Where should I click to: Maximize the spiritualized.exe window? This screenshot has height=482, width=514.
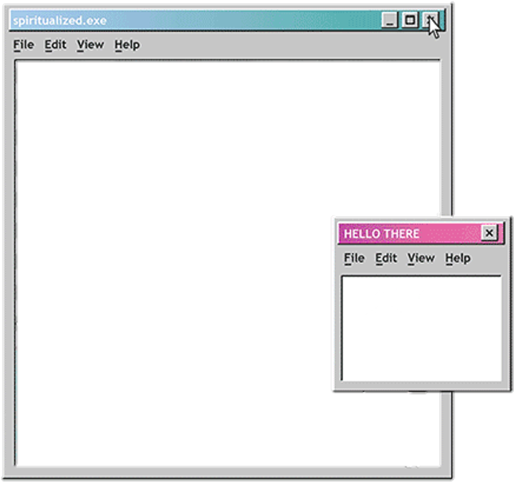pos(410,21)
